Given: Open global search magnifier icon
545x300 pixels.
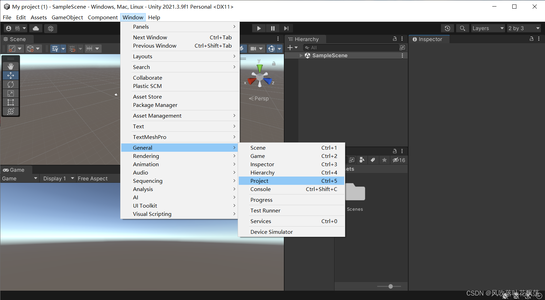Looking at the screenshot, I should point(462,28).
